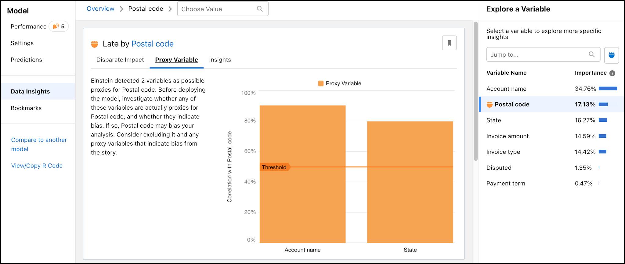This screenshot has height=264, width=625.
Task: Click the search icon in Choose Value
Action: tap(260, 9)
